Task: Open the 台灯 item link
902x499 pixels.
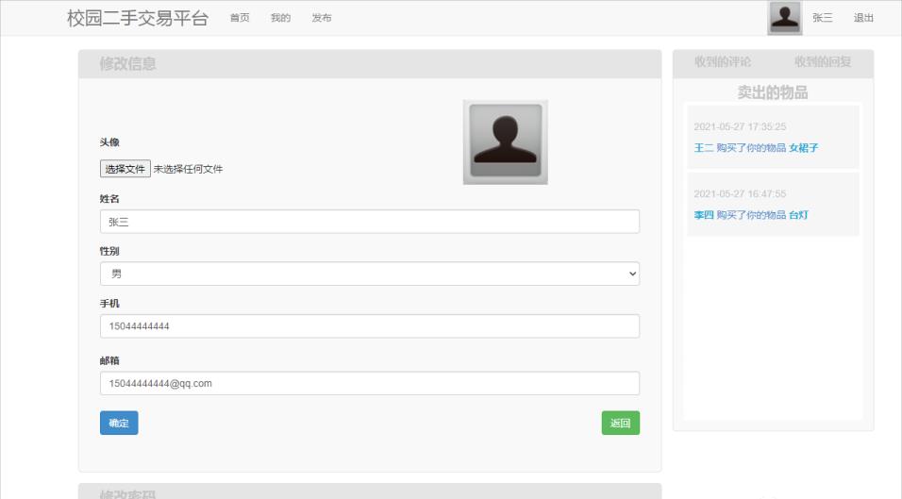Action: [x=798, y=215]
